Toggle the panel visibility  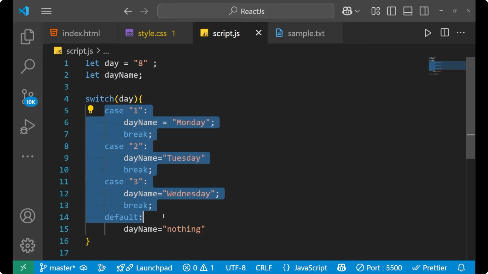pyautogui.click(x=408, y=11)
